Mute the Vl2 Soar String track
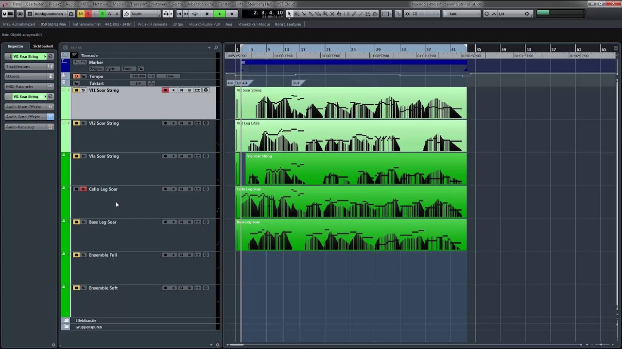This screenshot has height=349, width=622. click(x=76, y=123)
